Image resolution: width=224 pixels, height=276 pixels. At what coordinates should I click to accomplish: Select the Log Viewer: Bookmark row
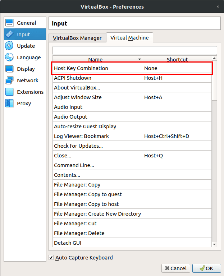(x=132, y=136)
